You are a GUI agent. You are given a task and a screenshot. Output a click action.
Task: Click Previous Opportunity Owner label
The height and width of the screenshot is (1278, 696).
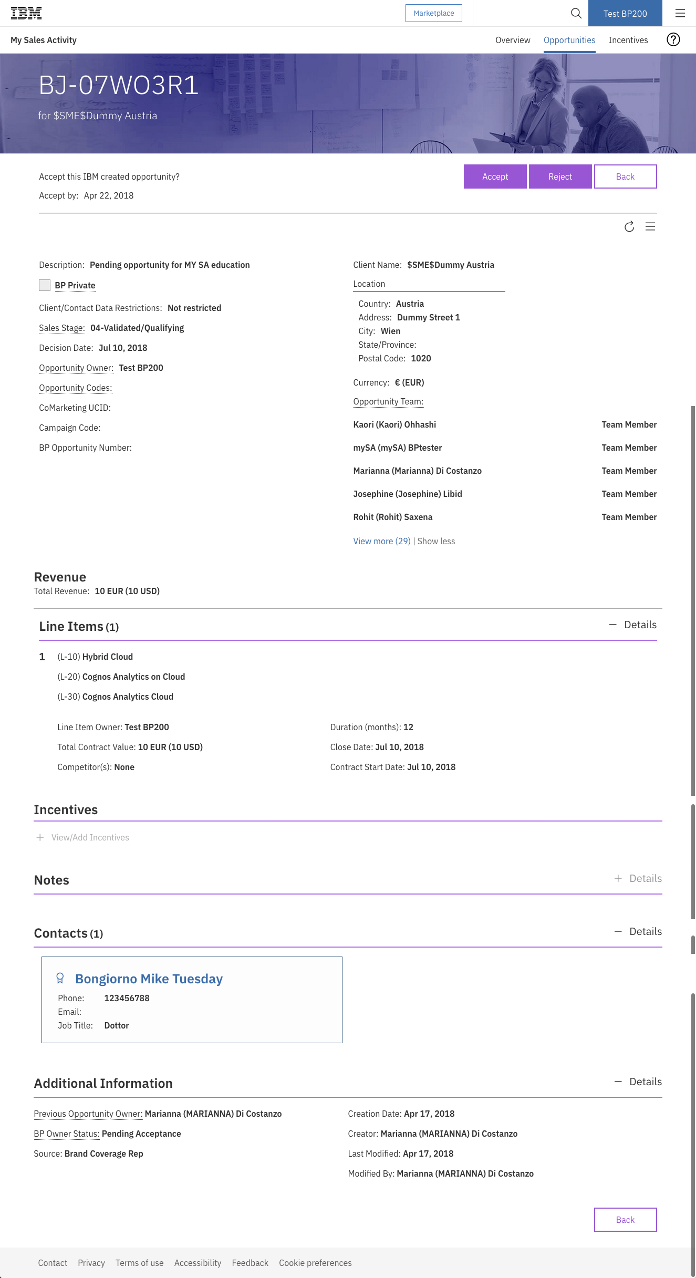click(x=88, y=1114)
